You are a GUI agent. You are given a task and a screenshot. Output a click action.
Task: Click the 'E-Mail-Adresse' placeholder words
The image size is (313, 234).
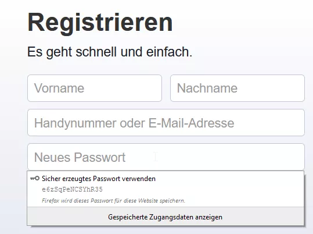click(191, 123)
